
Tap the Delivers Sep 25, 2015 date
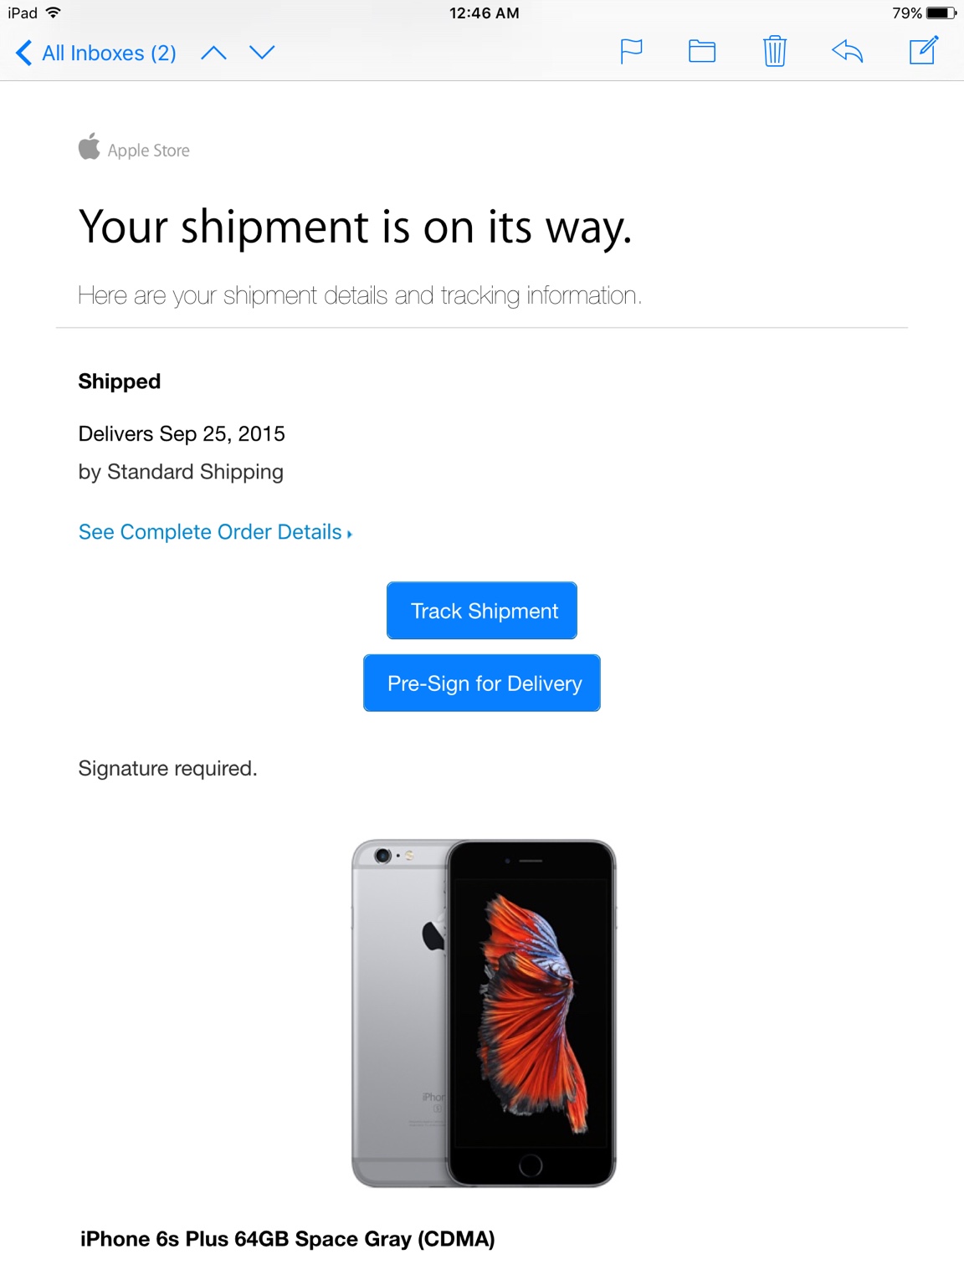click(182, 433)
